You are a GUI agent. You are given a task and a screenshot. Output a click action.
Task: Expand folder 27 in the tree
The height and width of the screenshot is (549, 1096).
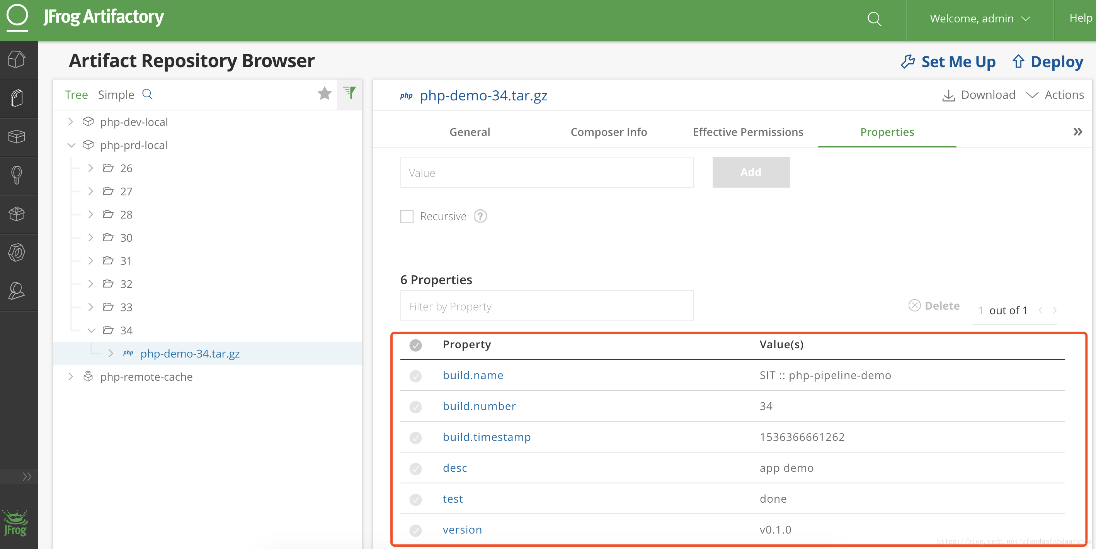(x=90, y=191)
